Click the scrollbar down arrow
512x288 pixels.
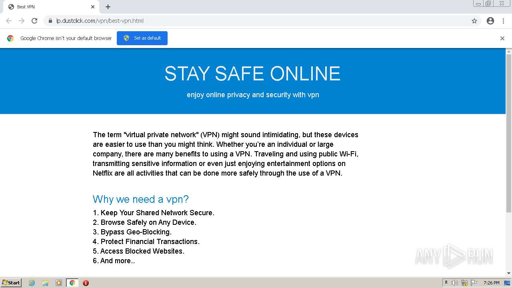(509, 274)
